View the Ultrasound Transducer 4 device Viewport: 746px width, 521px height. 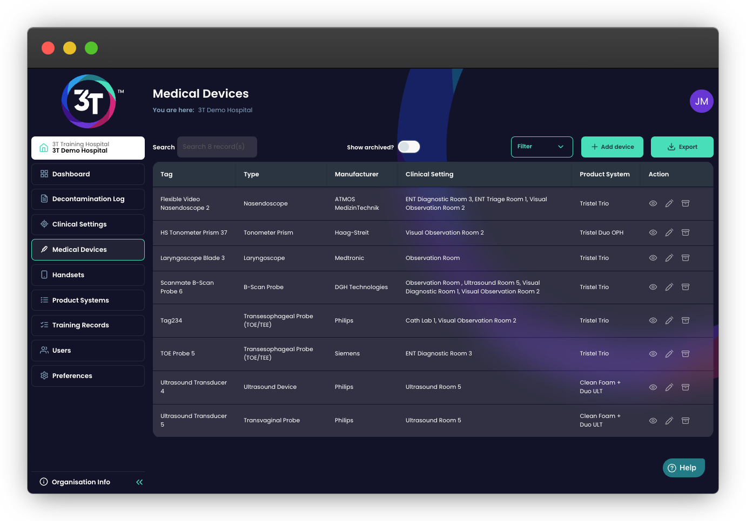point(653,387)
